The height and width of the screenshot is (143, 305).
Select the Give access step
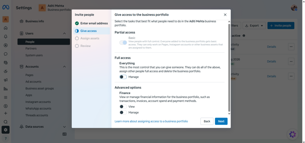click(91, 31)
